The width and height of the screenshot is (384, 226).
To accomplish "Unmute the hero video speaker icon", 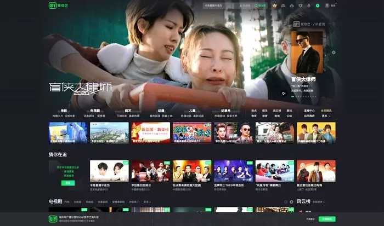I will 284,94.
